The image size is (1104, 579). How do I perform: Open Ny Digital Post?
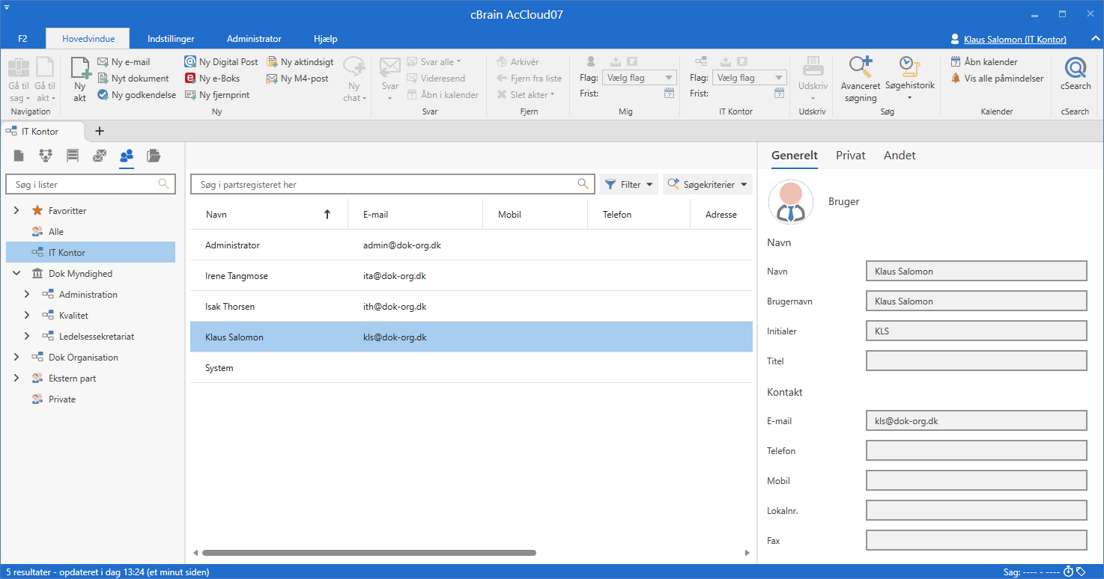[222, 62]
